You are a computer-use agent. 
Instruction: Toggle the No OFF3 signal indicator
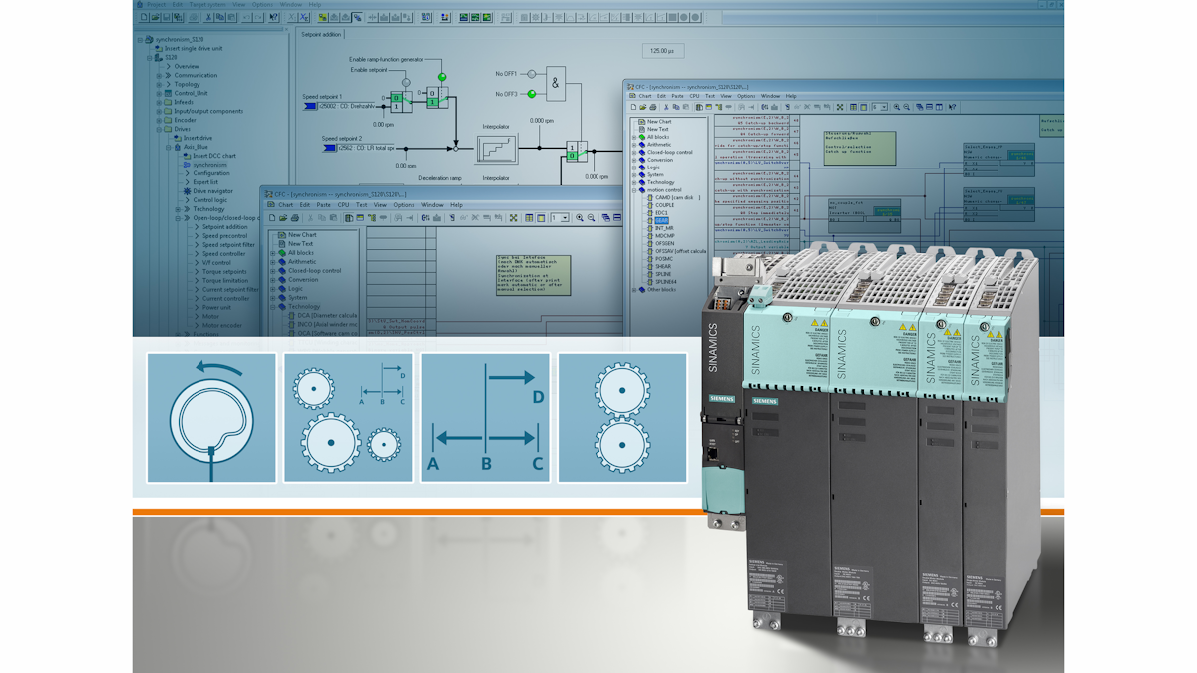click(x=532, y=93)
